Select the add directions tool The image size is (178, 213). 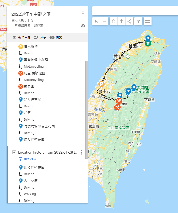click(x=138, y=21)
